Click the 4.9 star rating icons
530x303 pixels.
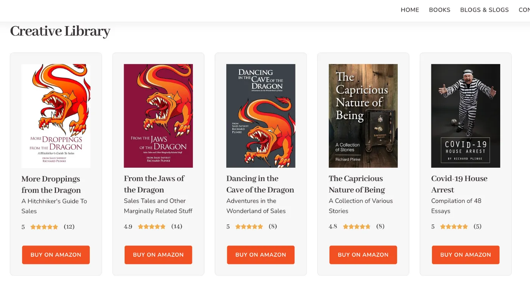click(x=152, y=226)
